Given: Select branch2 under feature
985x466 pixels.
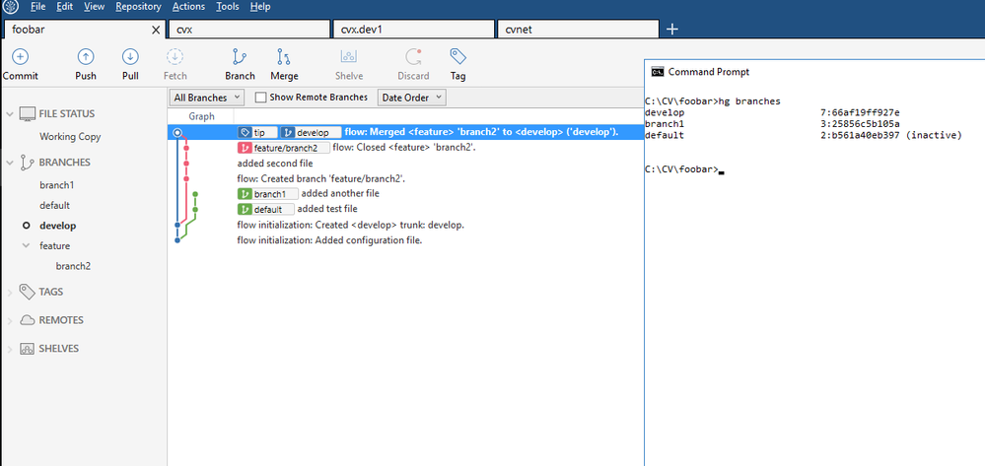Looking at the screenshot, I should point(73,266).
